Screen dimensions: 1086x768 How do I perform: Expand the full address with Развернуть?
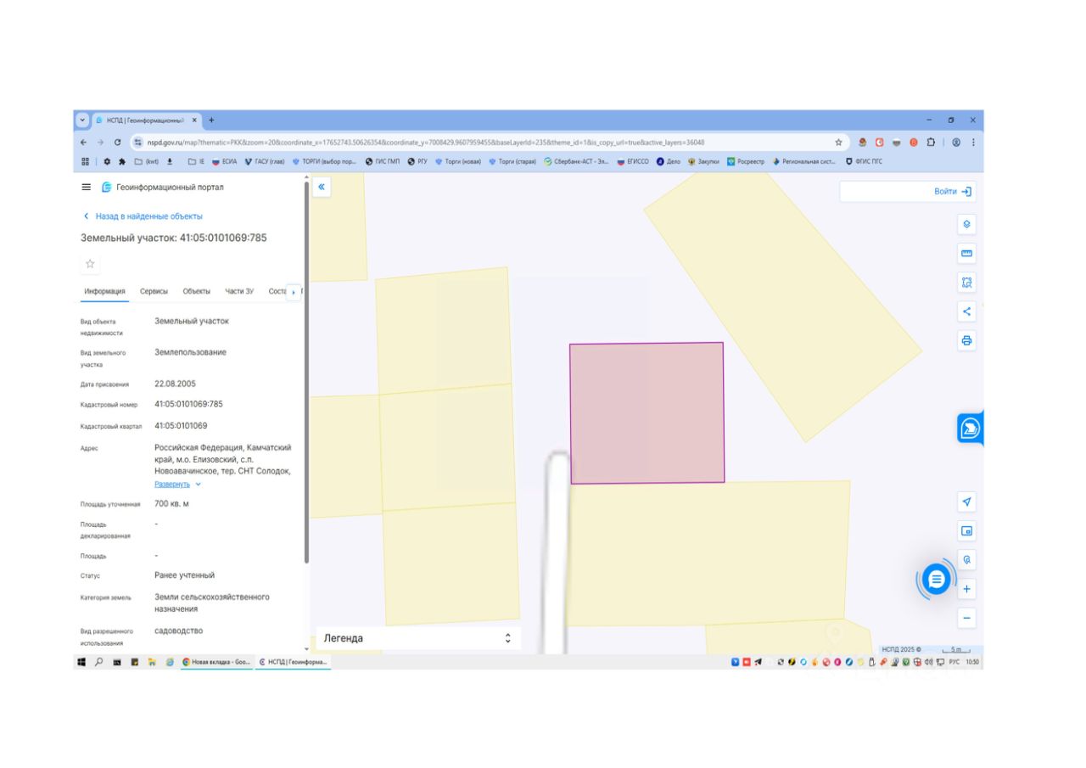177,484
